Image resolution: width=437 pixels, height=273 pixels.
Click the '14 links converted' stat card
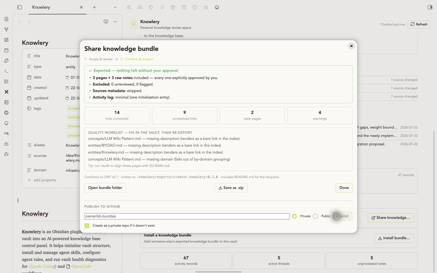click(117, 116)
